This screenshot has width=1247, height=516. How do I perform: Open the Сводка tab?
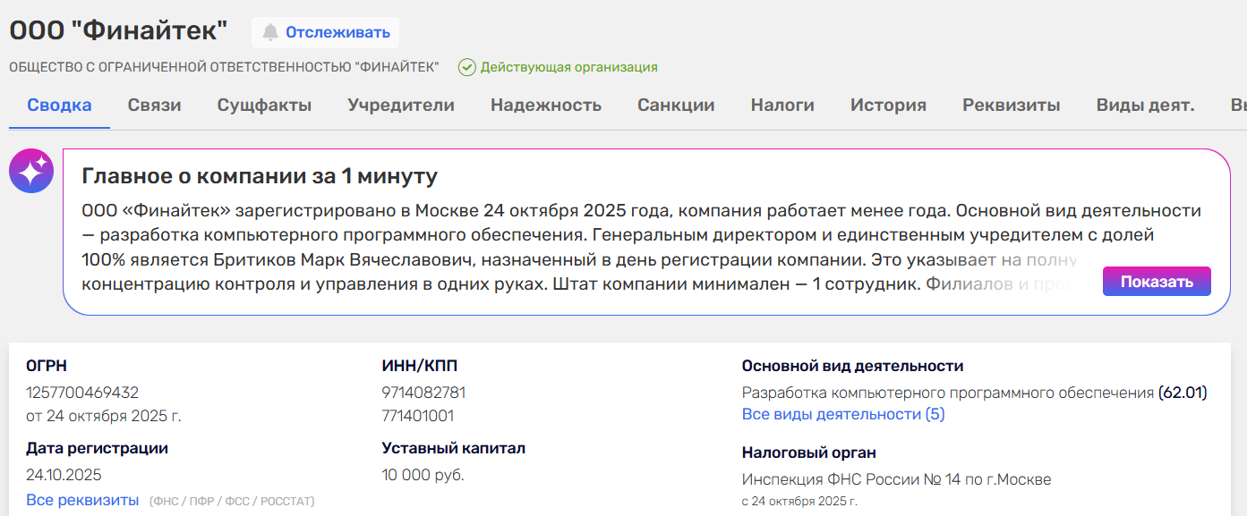click(x=59, y=106)
